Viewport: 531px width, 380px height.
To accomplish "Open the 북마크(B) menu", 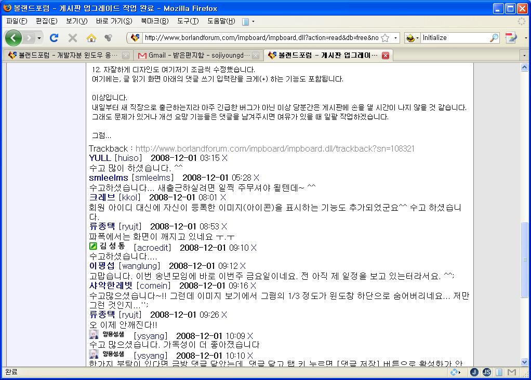I will (x=154, y=21).
